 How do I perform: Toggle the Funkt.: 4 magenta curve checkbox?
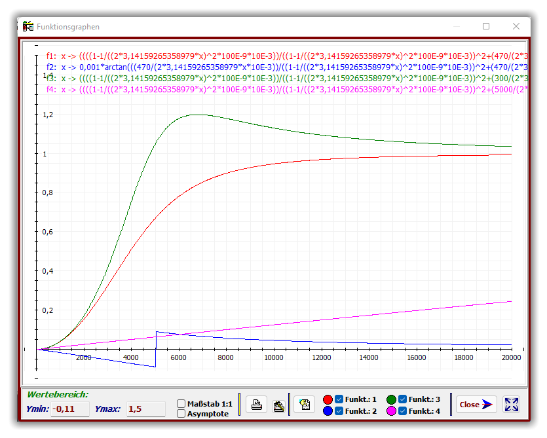[403, 411]
